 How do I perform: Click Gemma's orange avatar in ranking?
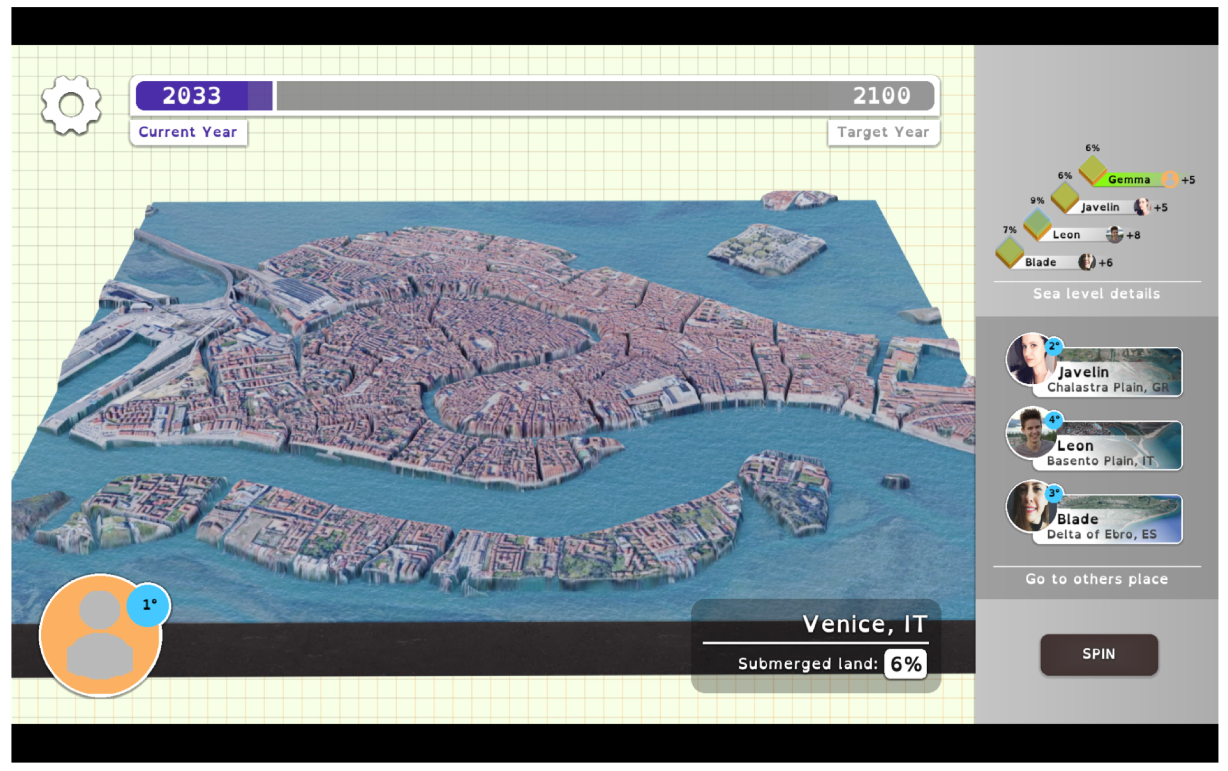point(1169,179)
